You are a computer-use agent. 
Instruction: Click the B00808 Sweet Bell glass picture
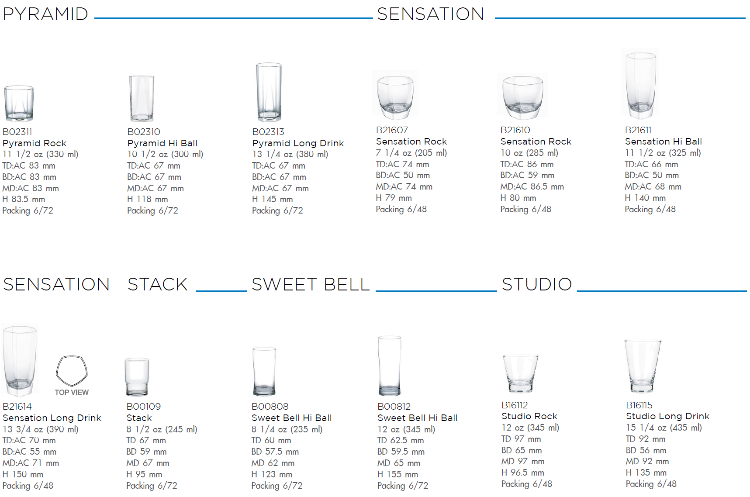[x=264, y=371]
